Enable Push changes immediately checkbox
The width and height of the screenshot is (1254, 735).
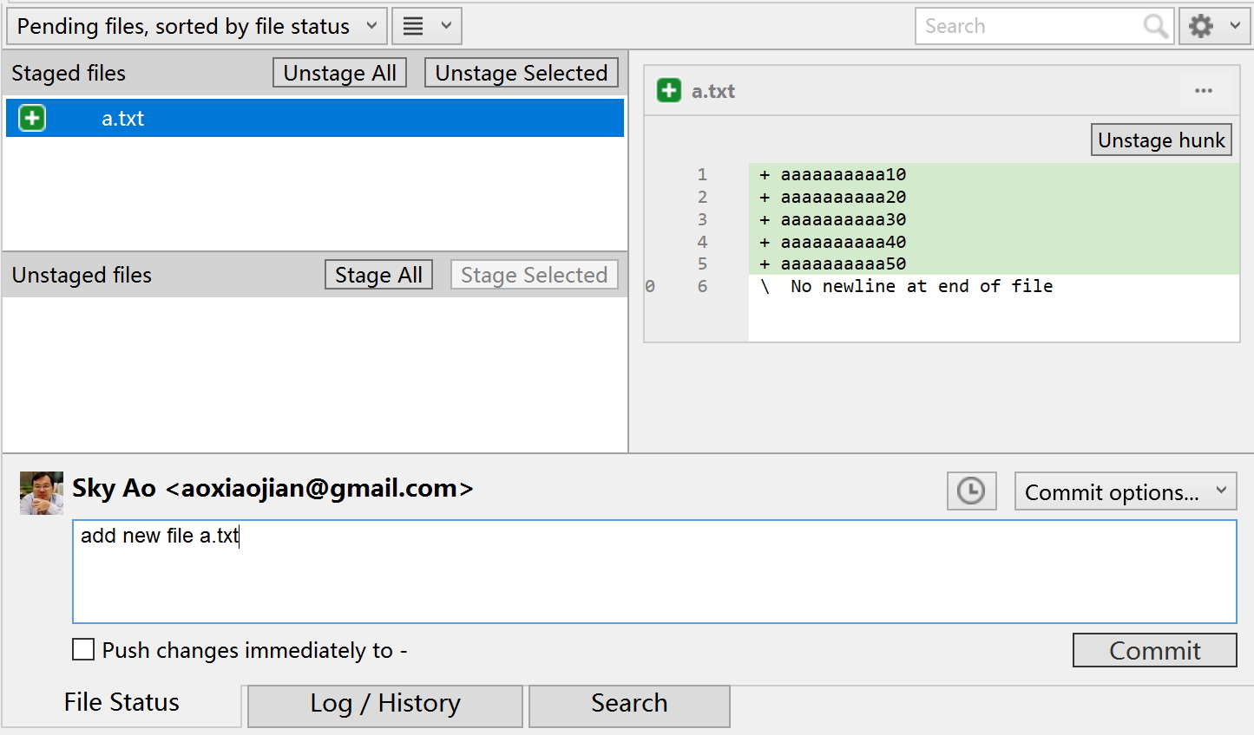(83, 650)
